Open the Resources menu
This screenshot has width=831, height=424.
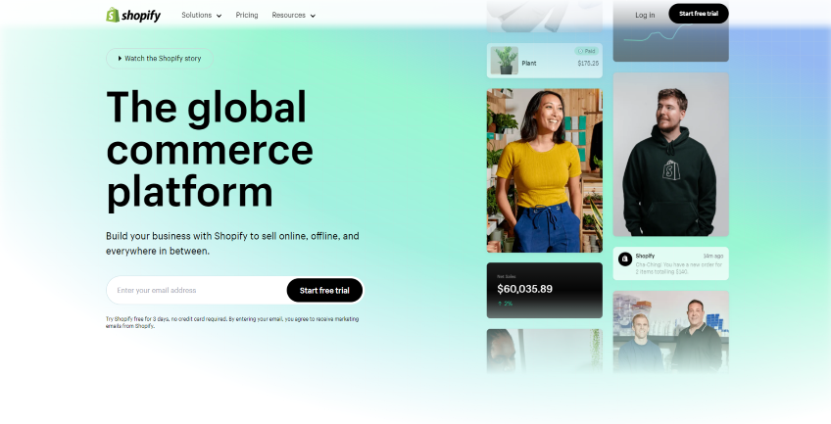coord(294,16)
